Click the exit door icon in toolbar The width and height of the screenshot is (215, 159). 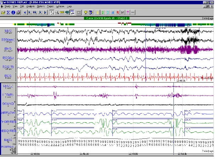91,13
